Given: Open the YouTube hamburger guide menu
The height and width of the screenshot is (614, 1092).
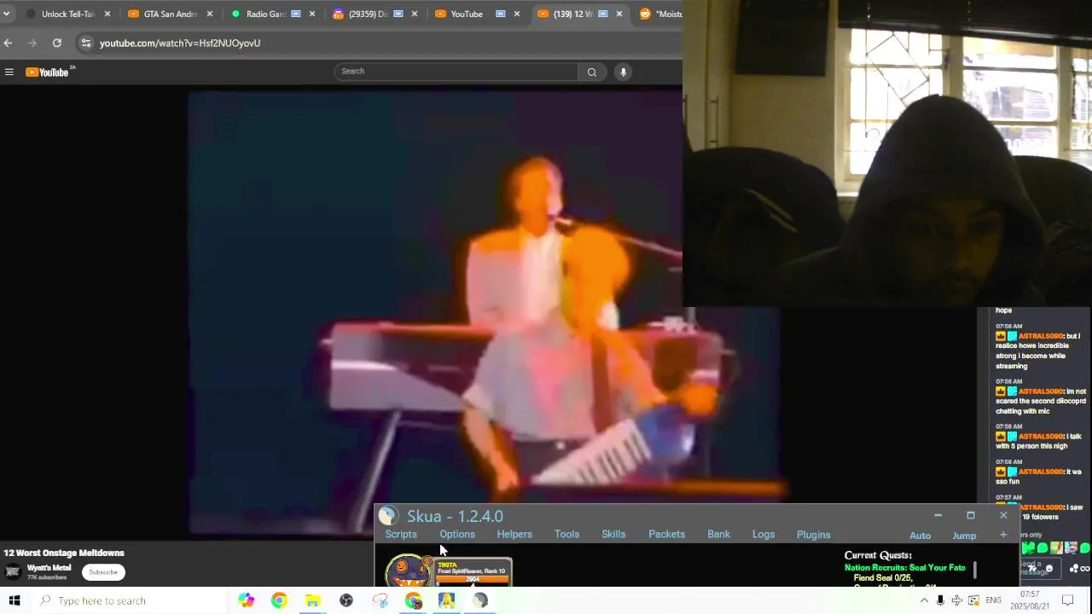Looking at the screenshot, I should [9, 72].
